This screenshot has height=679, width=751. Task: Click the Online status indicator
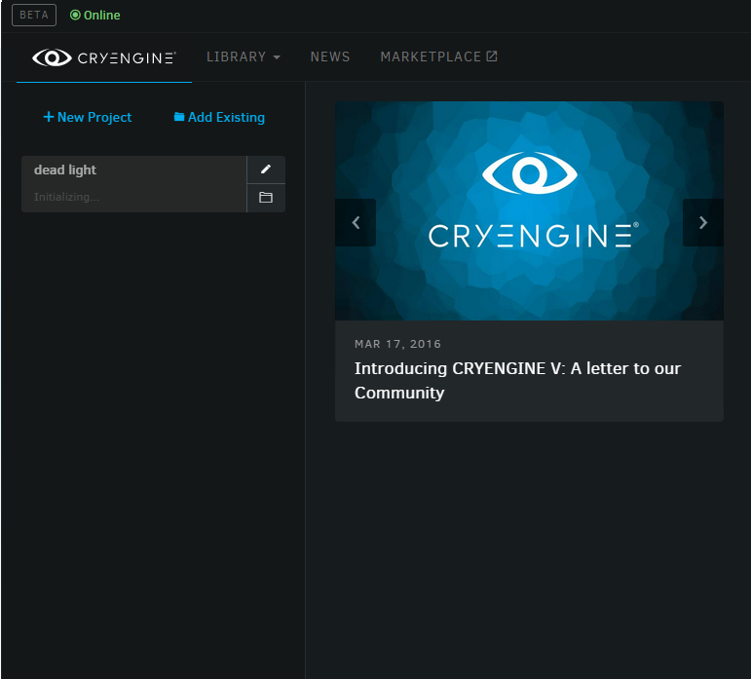[94, 16]
